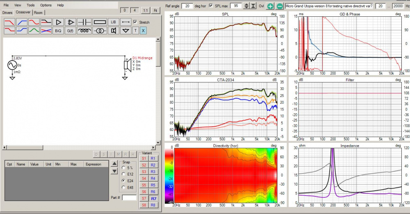Add a loudspeaker driver symbol
The image size is (410, 214).
click(114, 31)
